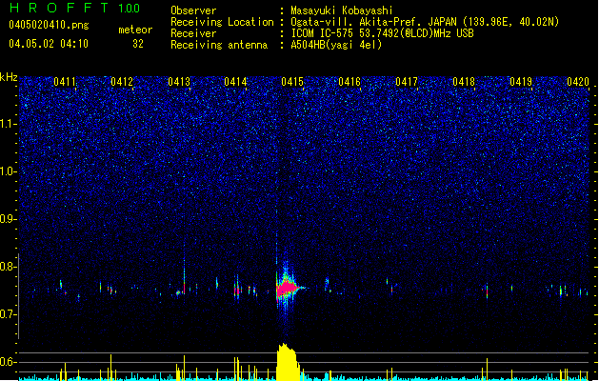Click the 0419 time marker
The height and width of the screenshot is (381, 599).
pyautogui.click(x=521, y=82)
